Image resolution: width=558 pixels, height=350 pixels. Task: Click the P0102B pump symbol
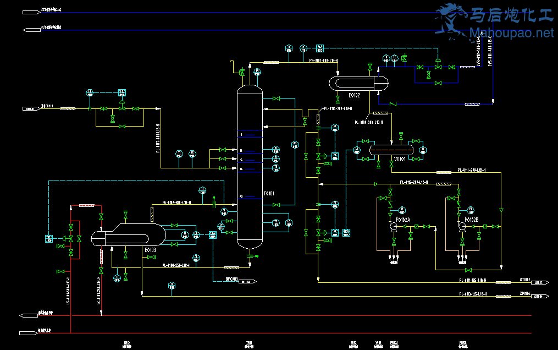coord(462,226)
